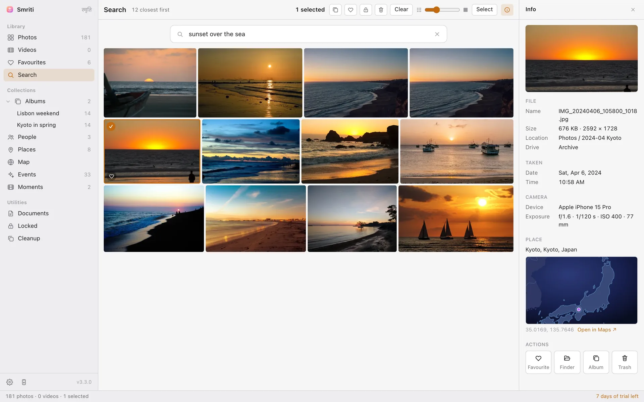Clear the search query text

pyautogui.click(x=437, y=34)
